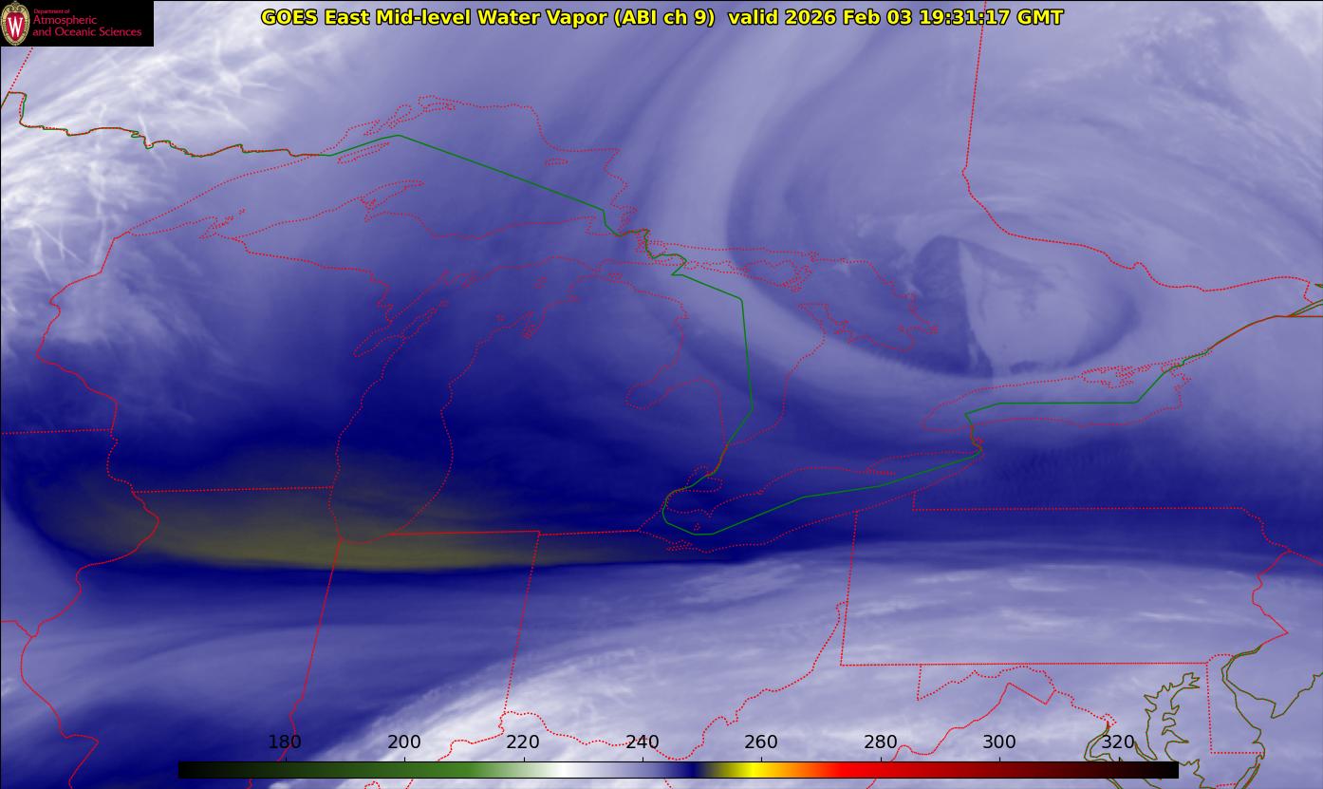The height and width of the screenshot is (789, 1323).
Task: Pick the 260 label on the temperature scale
Action: (x=761, y=742)
